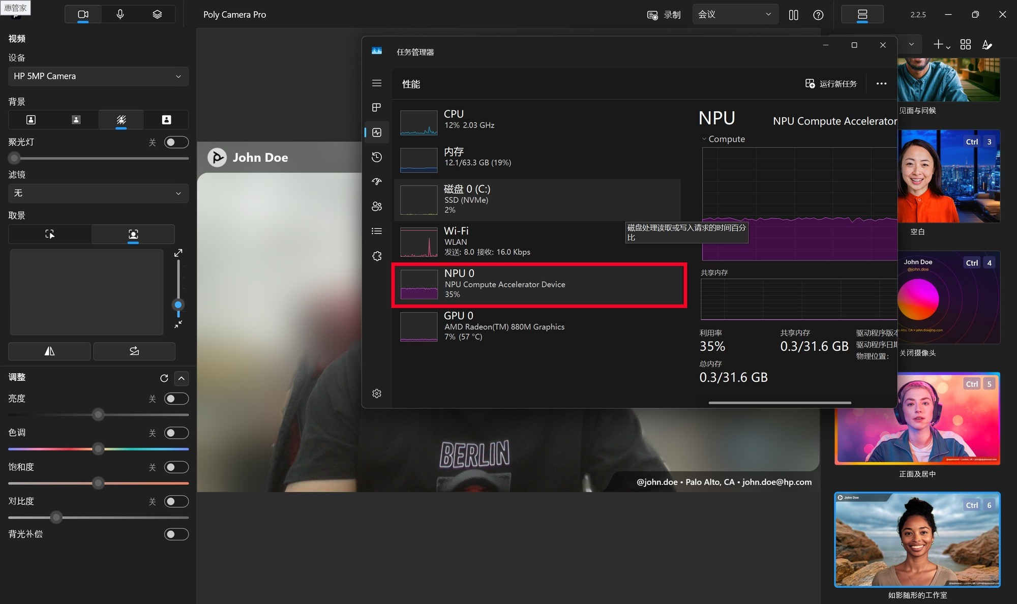The height and width of the screenshot is (604, 1017).
Task: Click the edit presets pen icon
Action: coord(987,45)
